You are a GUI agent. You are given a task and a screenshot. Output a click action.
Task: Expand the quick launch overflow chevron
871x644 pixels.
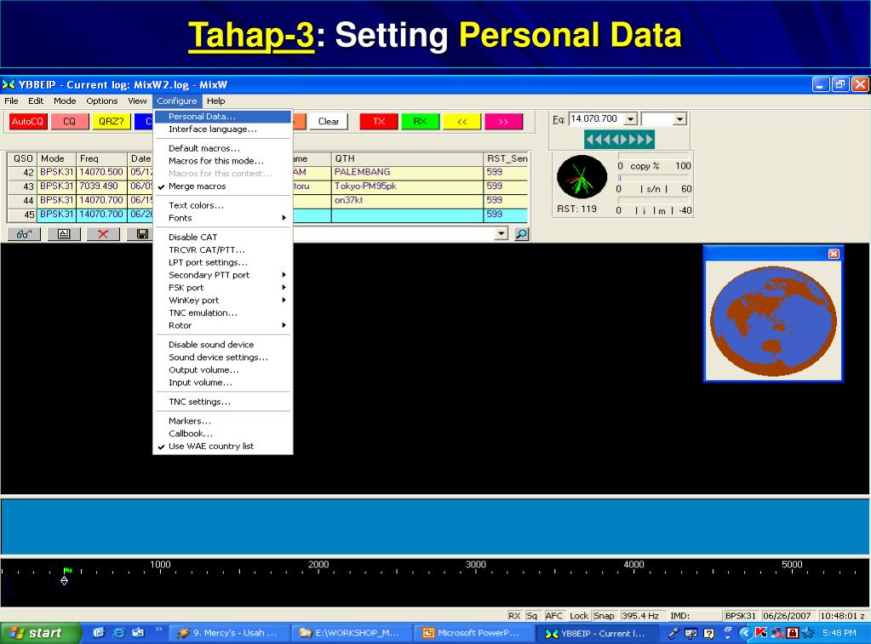(x=158, y=630)
